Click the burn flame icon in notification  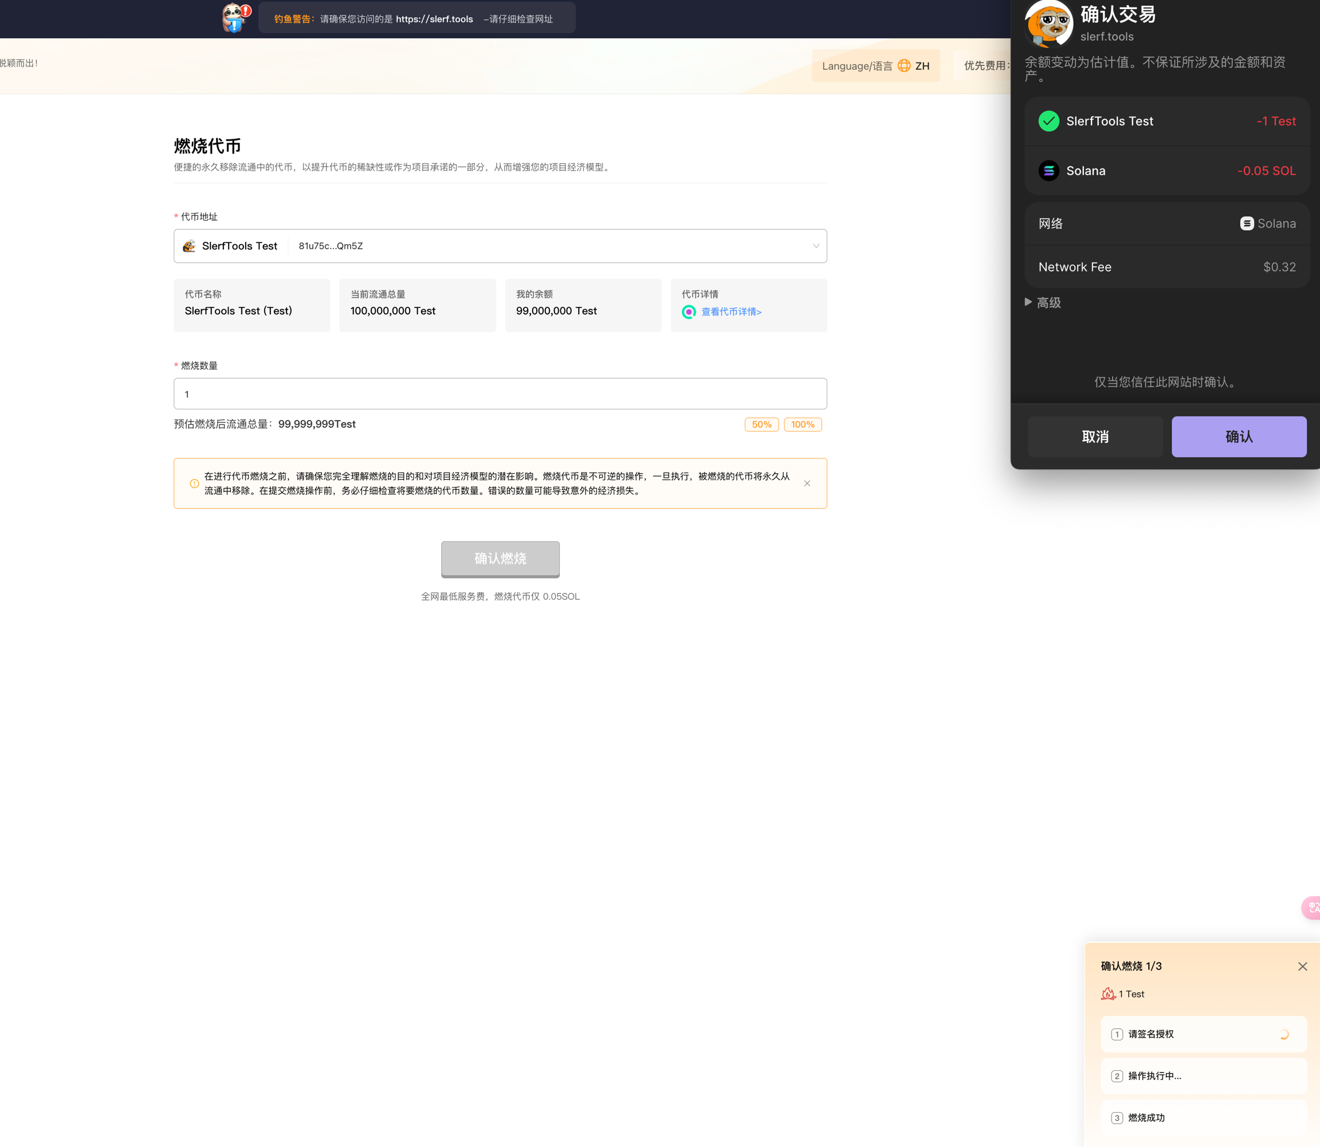click(x=1108, y=994)
